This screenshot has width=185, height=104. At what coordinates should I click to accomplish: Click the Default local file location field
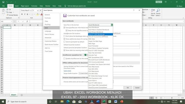pyautogui.click(x=126, y=45)
